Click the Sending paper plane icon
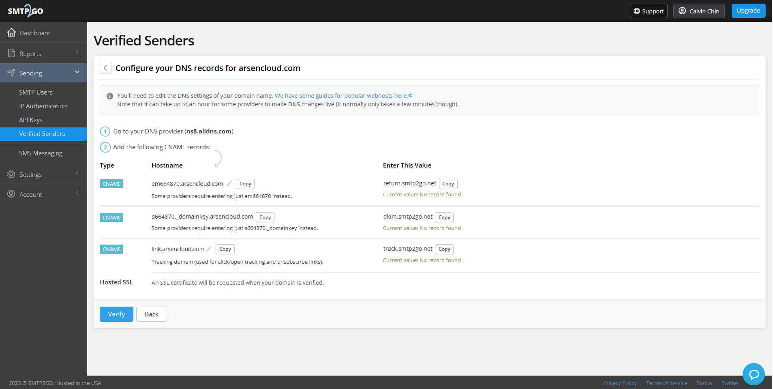Image resolution: width=773 pixels, height=389 pixels. point(11,73)
